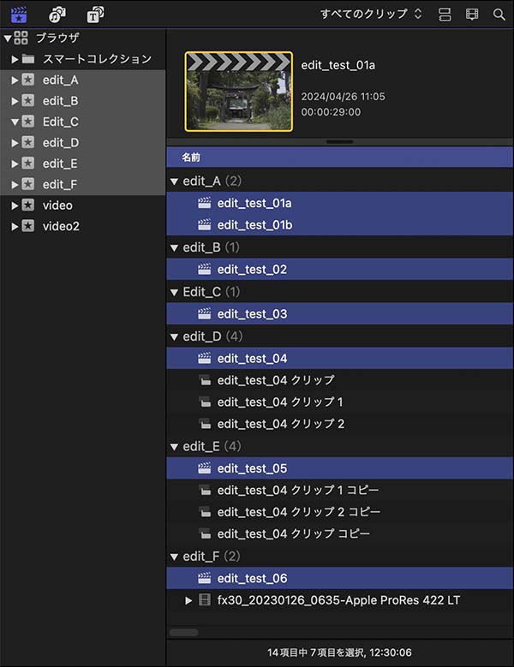Click the library grid icon beside ブラウザ
The height and width of the screenshot is (667, 514).
tap(21, 38)
